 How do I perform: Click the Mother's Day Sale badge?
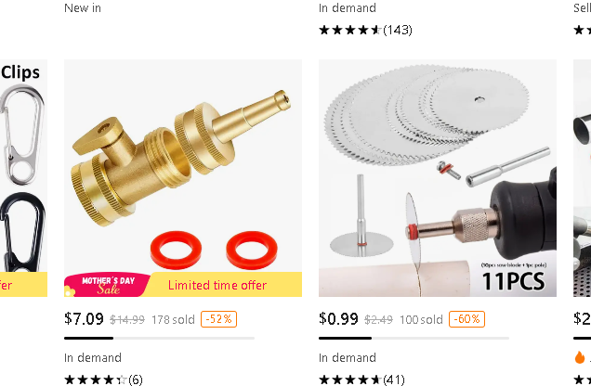pyautogui.click(x=108, y=285)
